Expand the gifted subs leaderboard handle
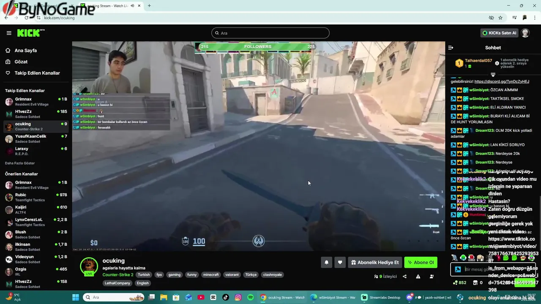The height and width of the screenshot is (304, 541). point(493,75)
